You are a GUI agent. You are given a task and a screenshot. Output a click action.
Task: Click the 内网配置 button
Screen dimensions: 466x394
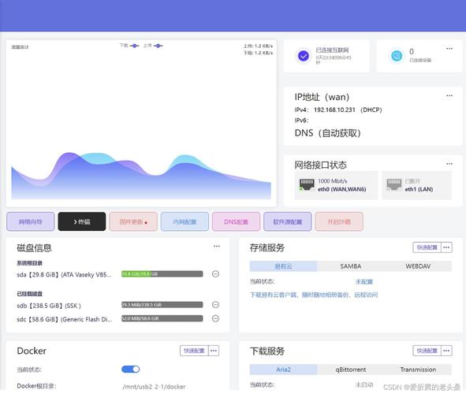185,221
